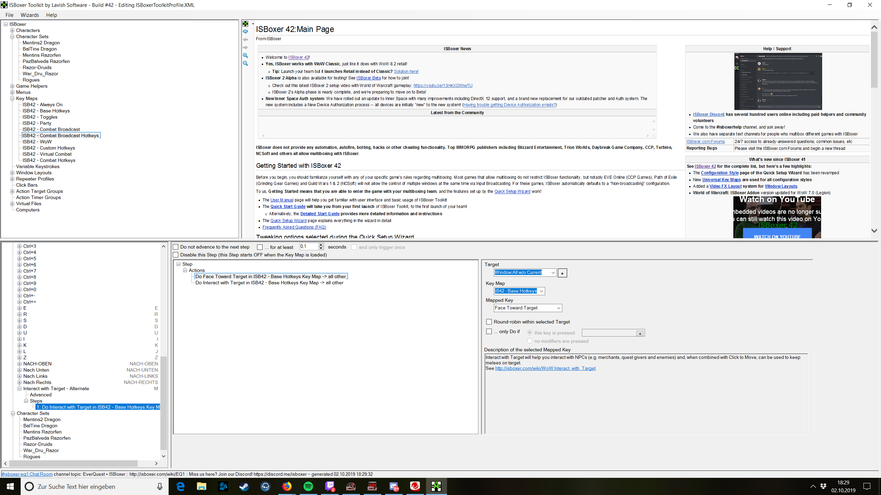Collapse the Key Maps tree node
The width and height of the screenshot is (881, 495).
click(x=12, y=98)
